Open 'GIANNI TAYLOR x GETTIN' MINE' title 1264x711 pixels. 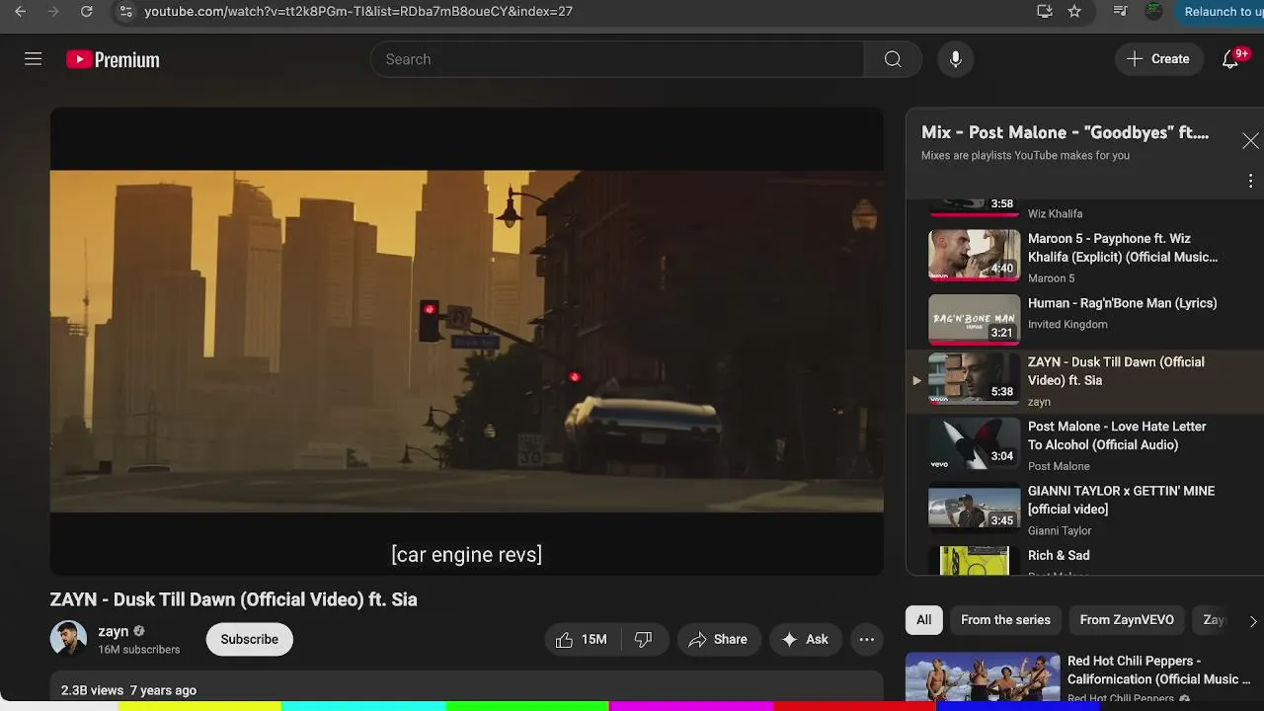tap(1121, 500)
